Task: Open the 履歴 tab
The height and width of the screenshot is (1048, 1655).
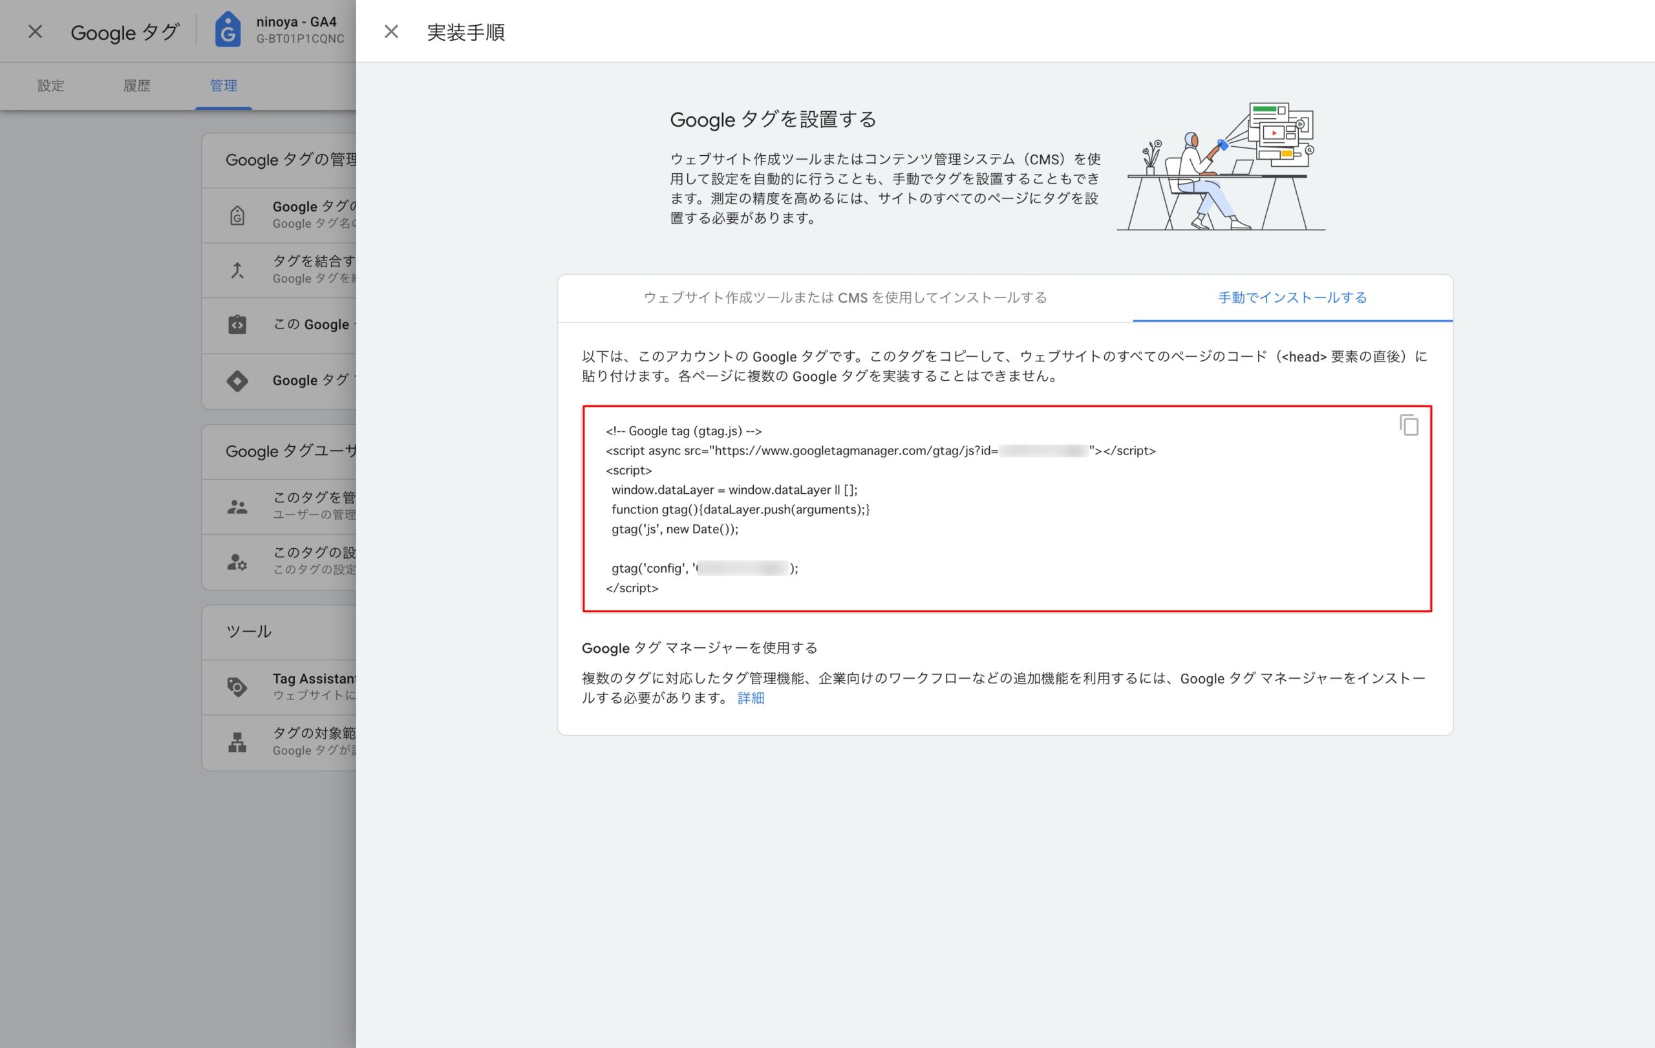Action: (x=137, y=86)
